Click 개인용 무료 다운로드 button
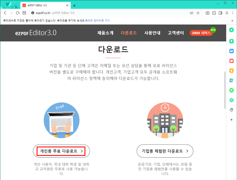Viewport: 237px width, 180px height. pyautogui.click(x=61, y=151)
